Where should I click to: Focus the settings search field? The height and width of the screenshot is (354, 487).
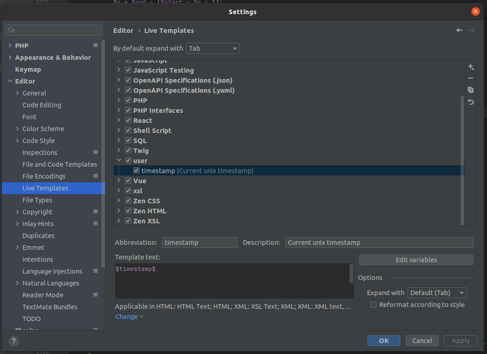[x=54, y=30]
